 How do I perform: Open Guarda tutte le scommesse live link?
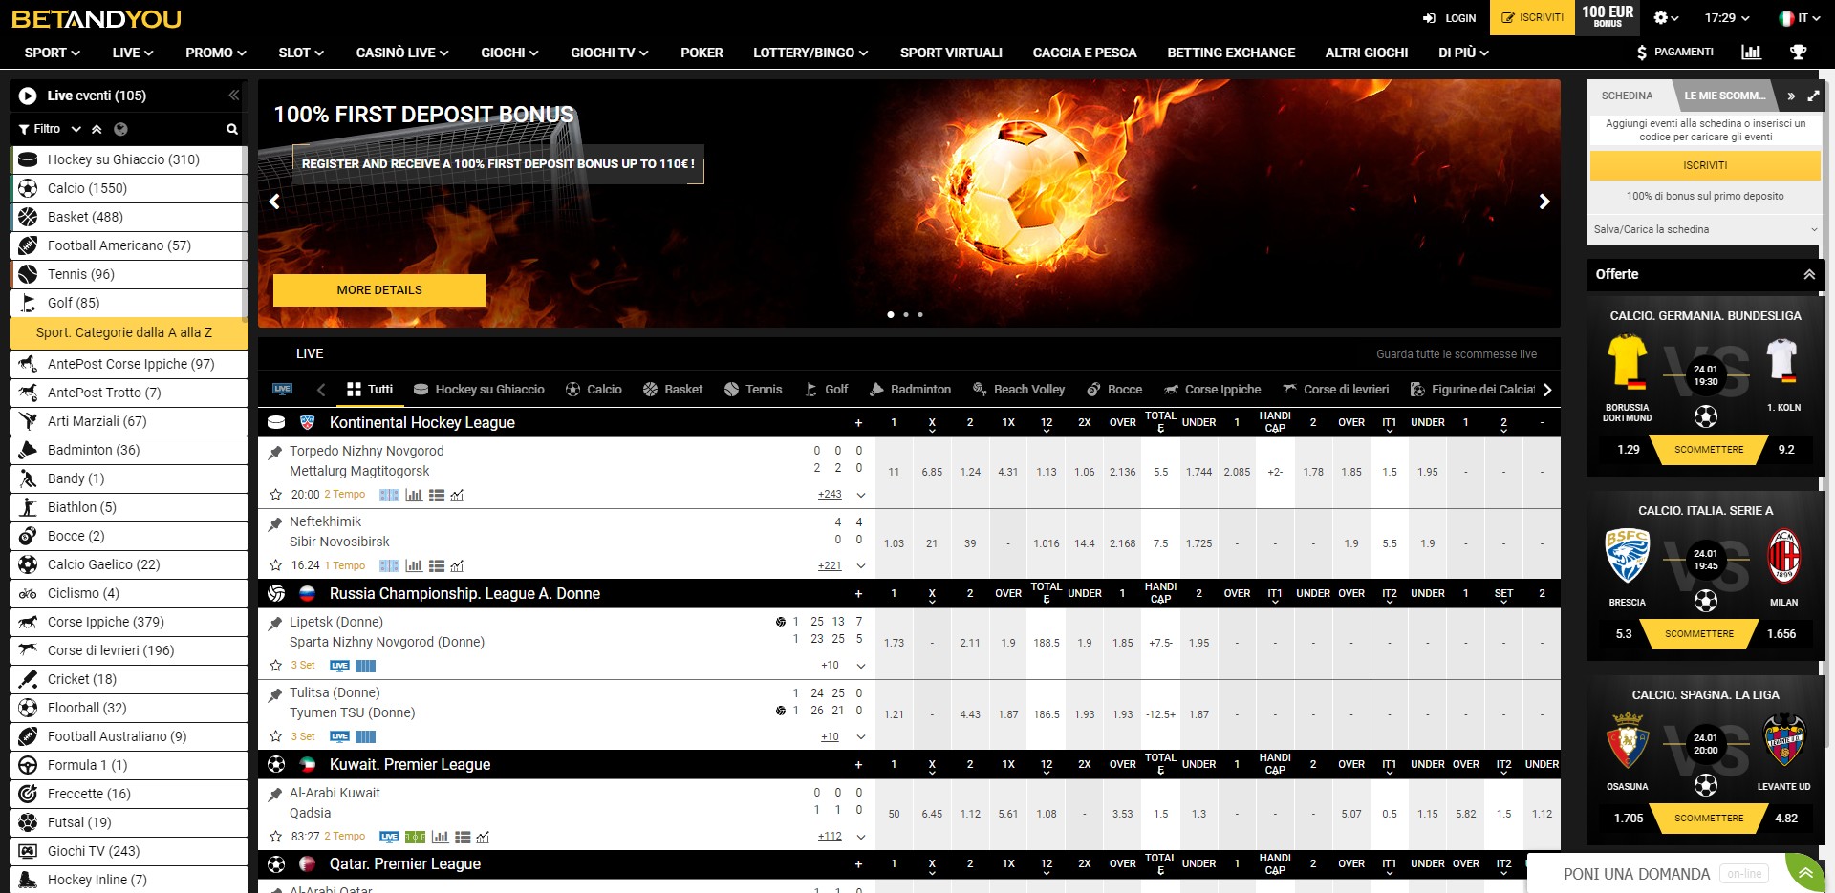click(x=1457, y=354)
